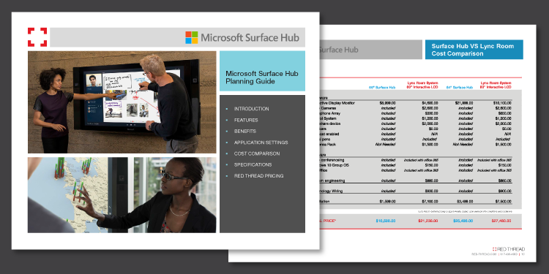This screenshot has height=274, width=549.
Task: Click the engineering row label
Action: pyautogui.click(x=332, y=180)
